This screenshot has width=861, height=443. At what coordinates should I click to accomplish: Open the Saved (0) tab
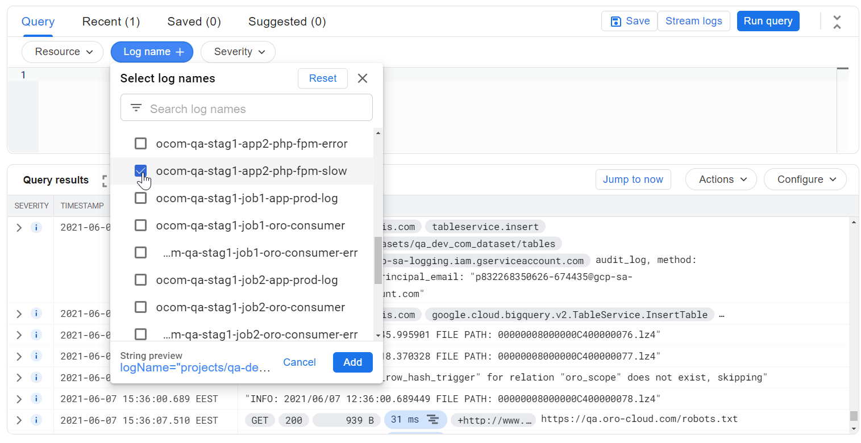[x=194, y=22]
